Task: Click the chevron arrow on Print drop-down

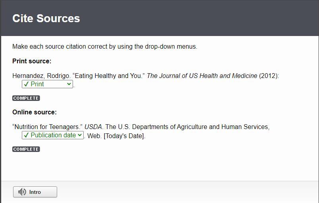Action: [x=69, y=84]
